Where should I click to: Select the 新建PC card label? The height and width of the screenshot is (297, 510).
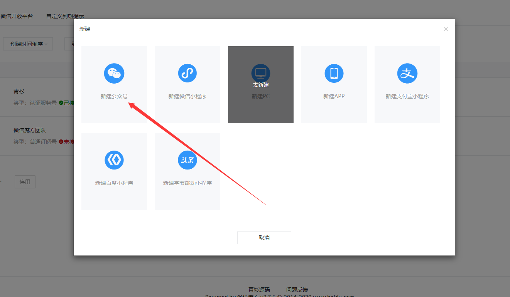pos(261,96)
